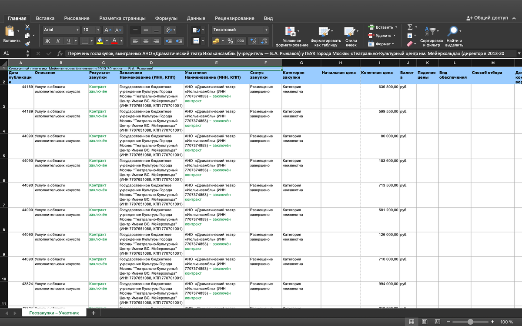The height and width of the screenshot is (326, 522).
Task: Apply the thousands separator 000 format
Action: (x=241, y=41)
